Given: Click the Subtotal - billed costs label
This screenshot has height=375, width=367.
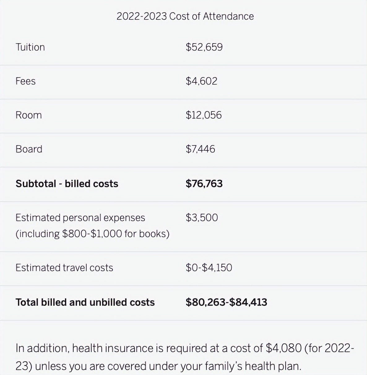Looking at the screenshot, I should click(x=67, y=184).
